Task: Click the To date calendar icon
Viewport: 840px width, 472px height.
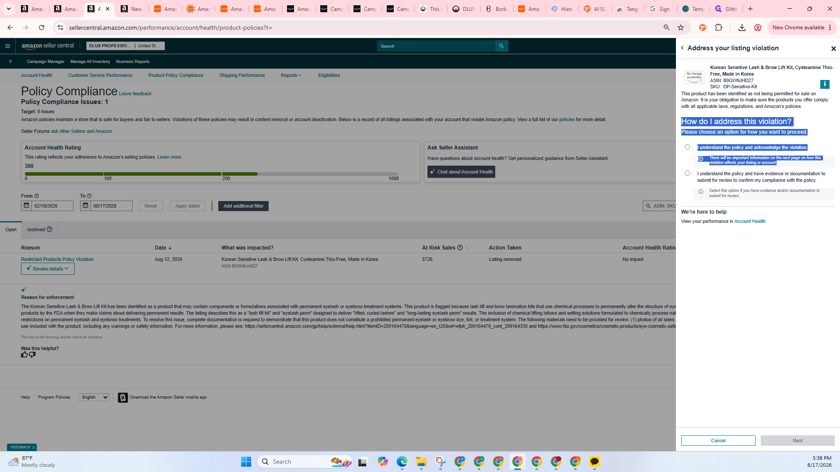Action: tap(85, 206)
